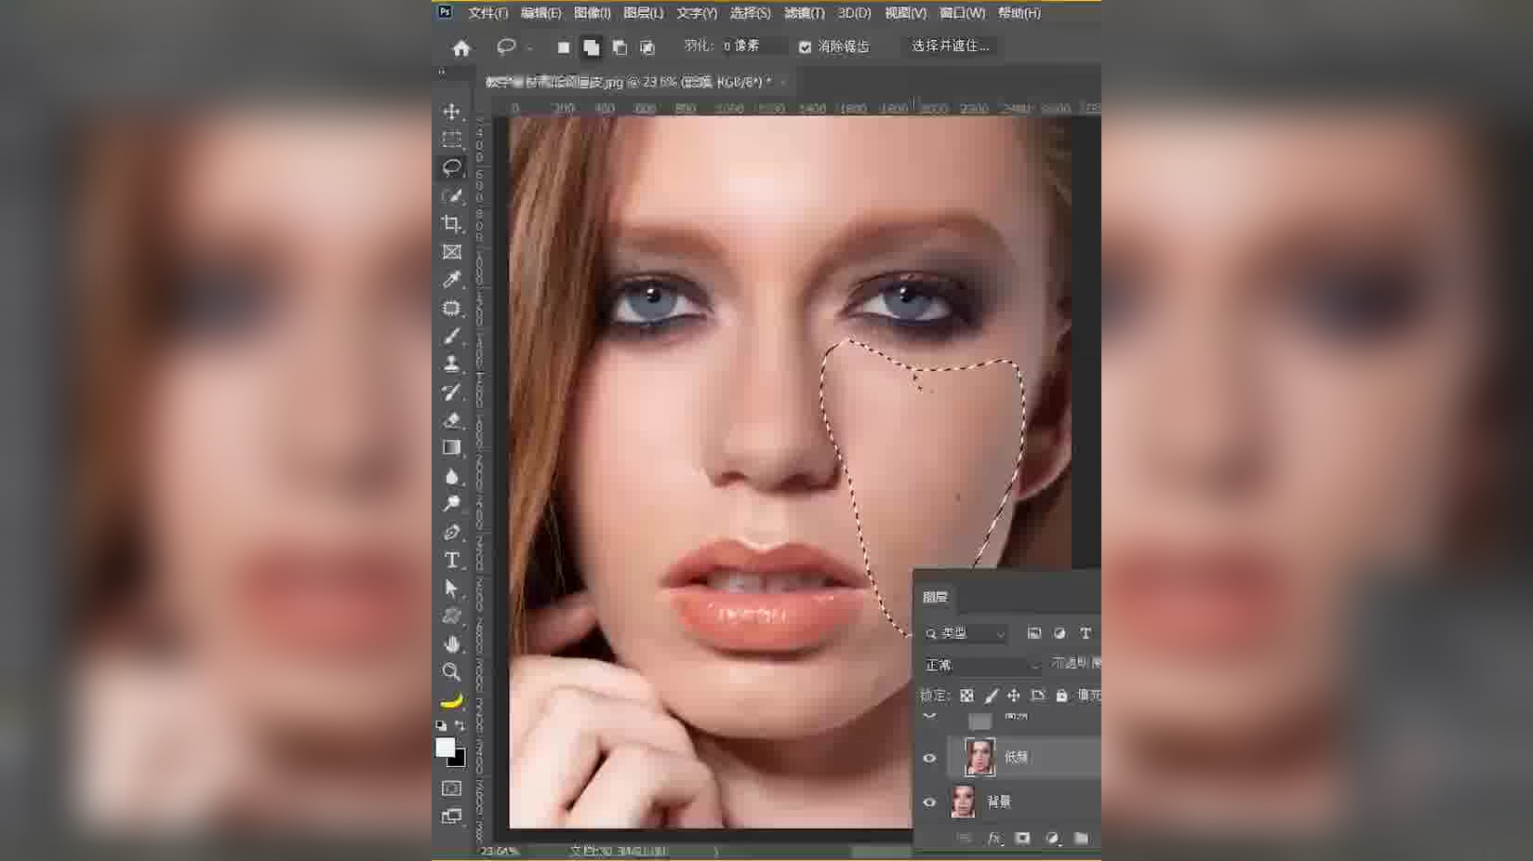Select the Frame tool

point(451,252)
